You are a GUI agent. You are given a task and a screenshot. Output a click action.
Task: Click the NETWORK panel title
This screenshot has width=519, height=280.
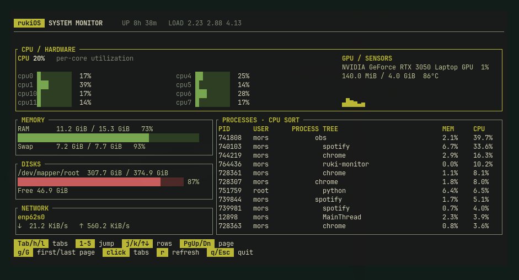pos(35,208)
